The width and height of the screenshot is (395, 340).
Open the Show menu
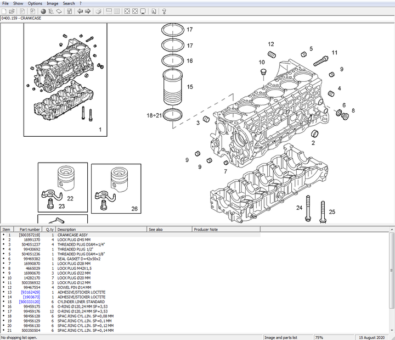[18, 3]
